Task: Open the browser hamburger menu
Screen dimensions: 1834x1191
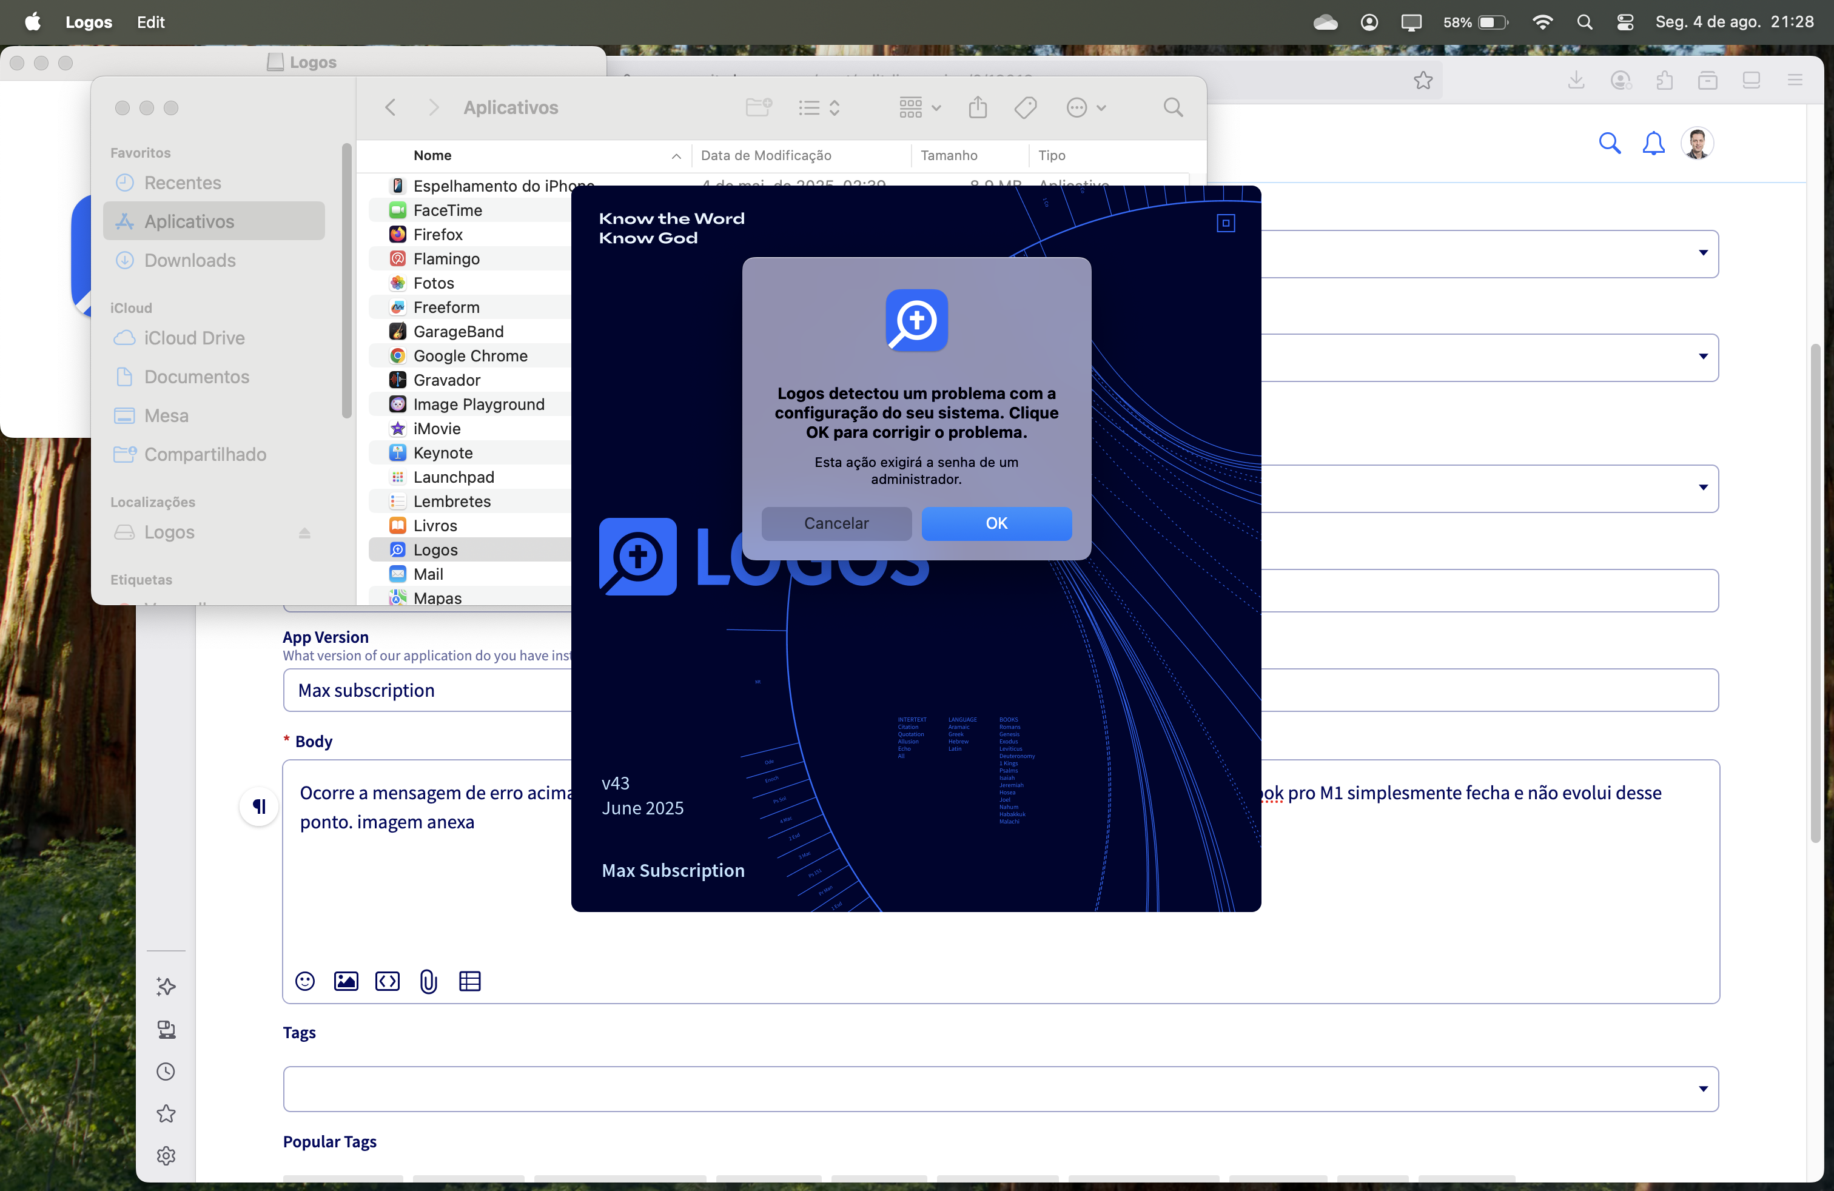Action: [x=1795, y=80]
